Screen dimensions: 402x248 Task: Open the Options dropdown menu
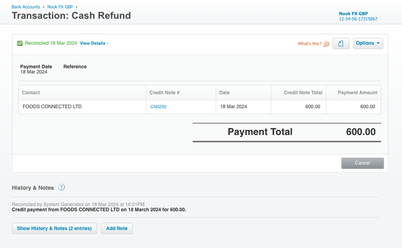point(368,43)
